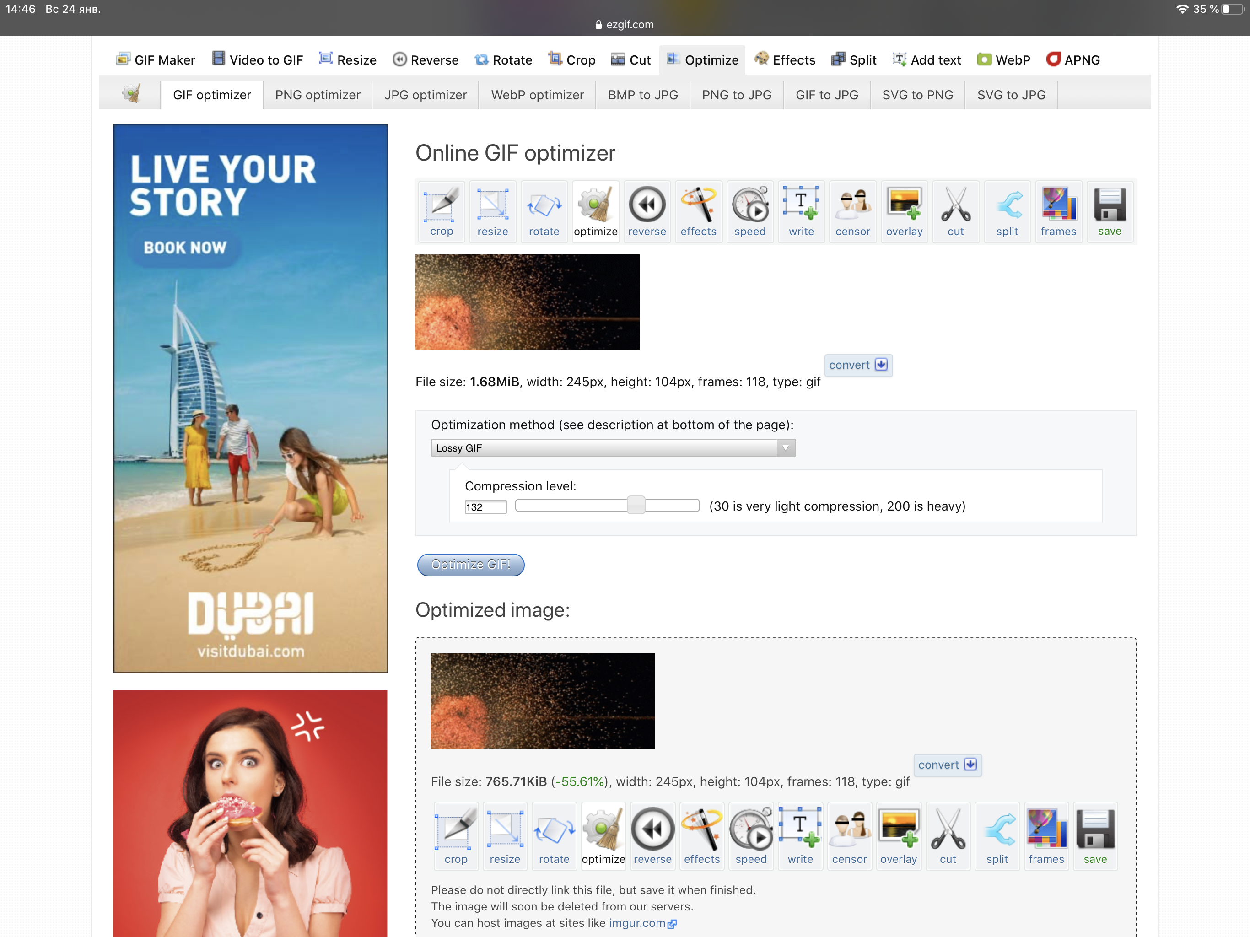This screenshot has height=937, width=1250.
Task: Expand the convert menu under the original GIF
Action: coord(857,365)
